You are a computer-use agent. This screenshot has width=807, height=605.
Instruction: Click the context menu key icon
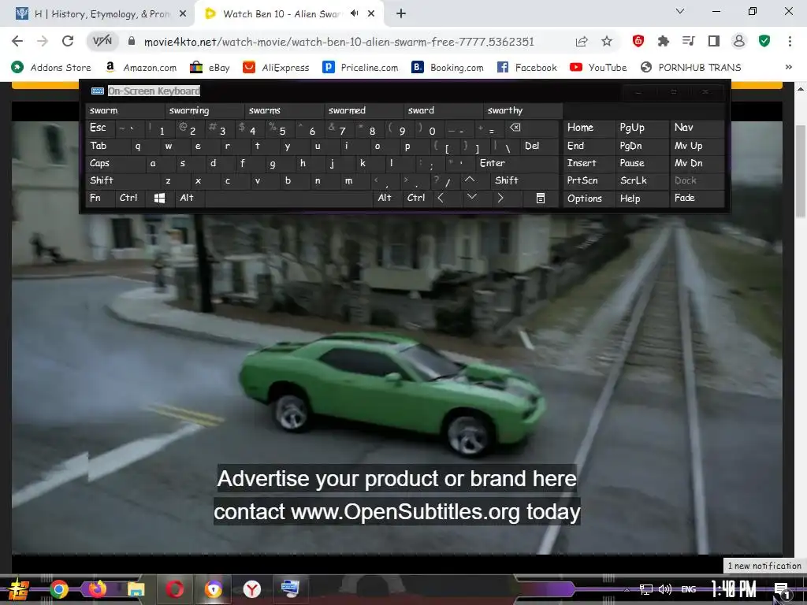coord(541,198)
